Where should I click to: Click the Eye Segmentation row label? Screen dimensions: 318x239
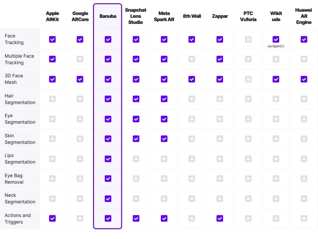[x=20, y=119]
